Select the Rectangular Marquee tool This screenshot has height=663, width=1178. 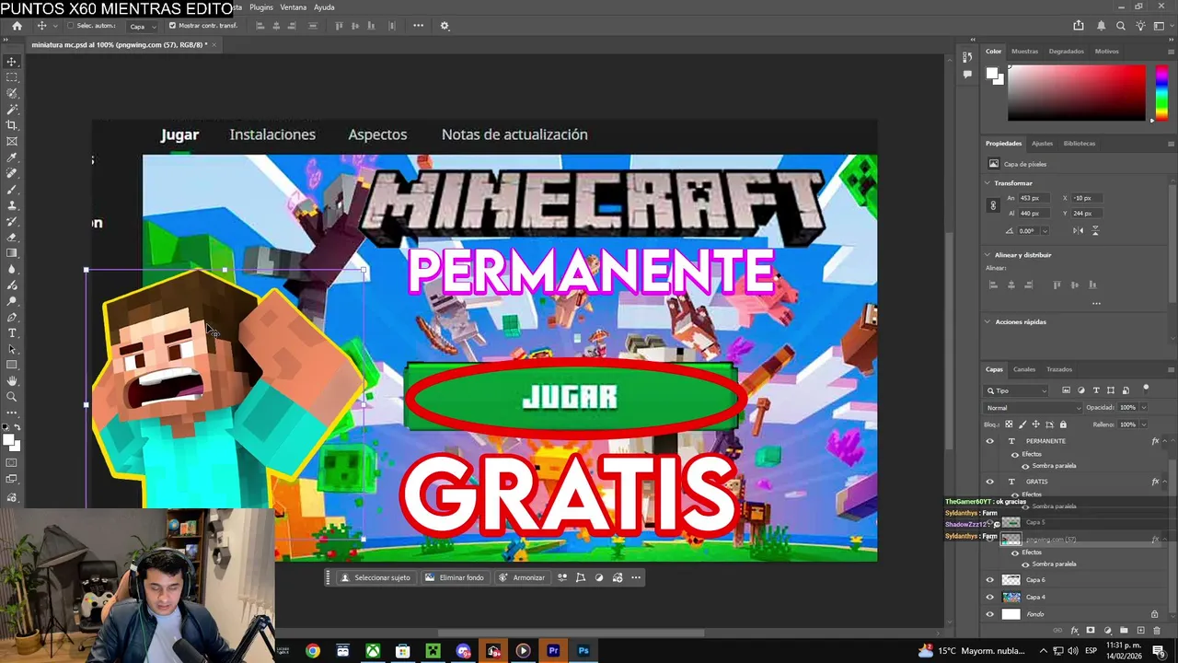12,77
